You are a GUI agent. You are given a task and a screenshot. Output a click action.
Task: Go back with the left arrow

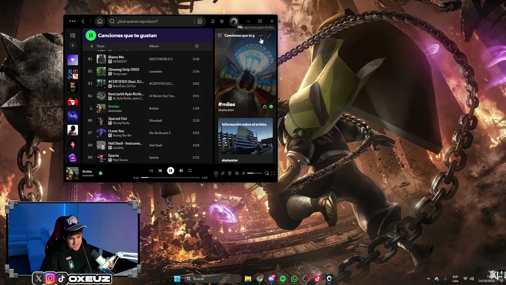pos(83,21)
